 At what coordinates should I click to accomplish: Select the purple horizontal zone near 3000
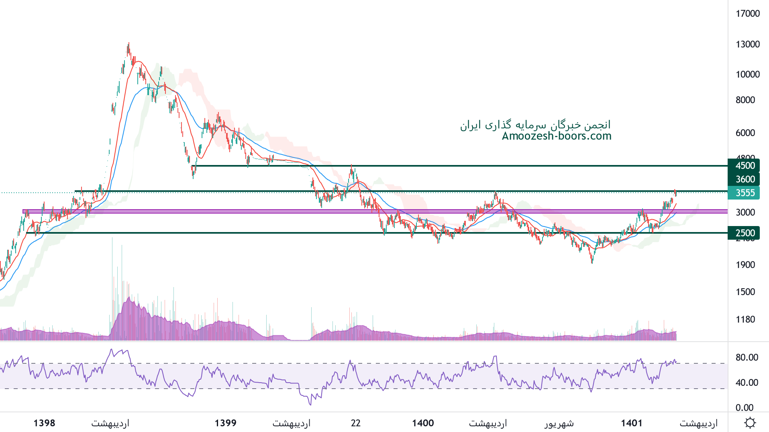[x=361, y=211]
